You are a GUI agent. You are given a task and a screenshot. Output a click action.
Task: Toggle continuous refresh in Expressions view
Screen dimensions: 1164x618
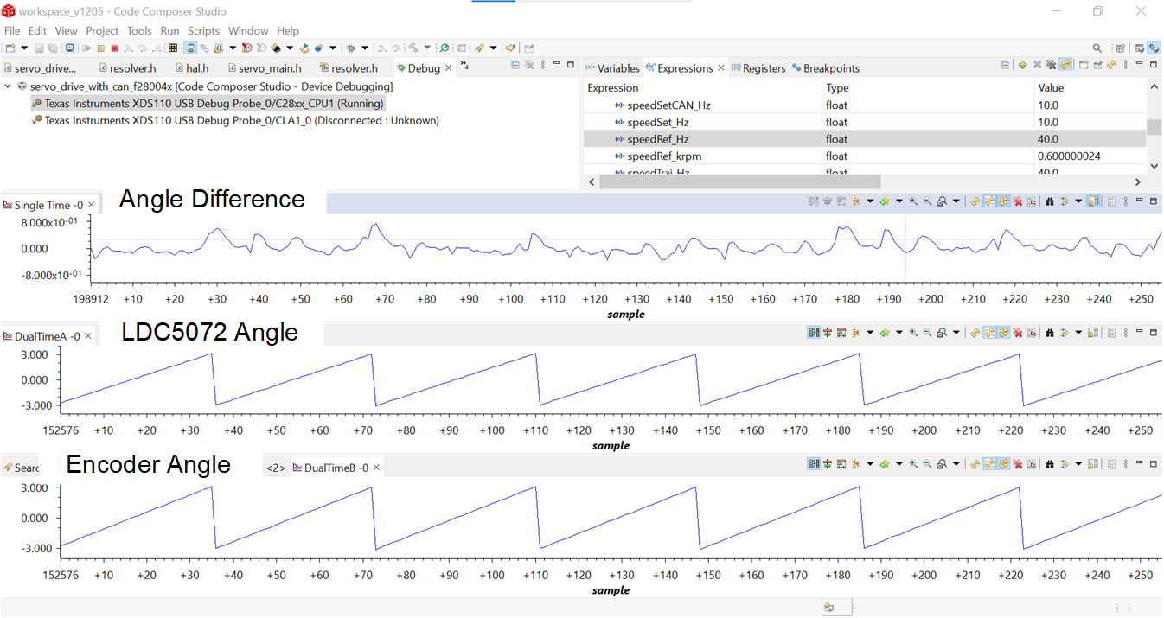[1065, 65]
